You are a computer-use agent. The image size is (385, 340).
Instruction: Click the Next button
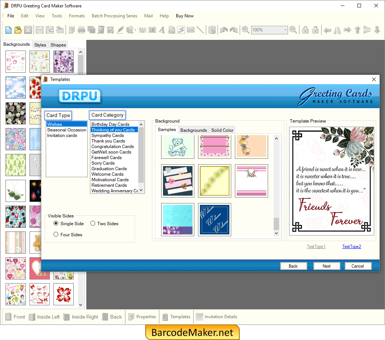click(x=327, y=266)
